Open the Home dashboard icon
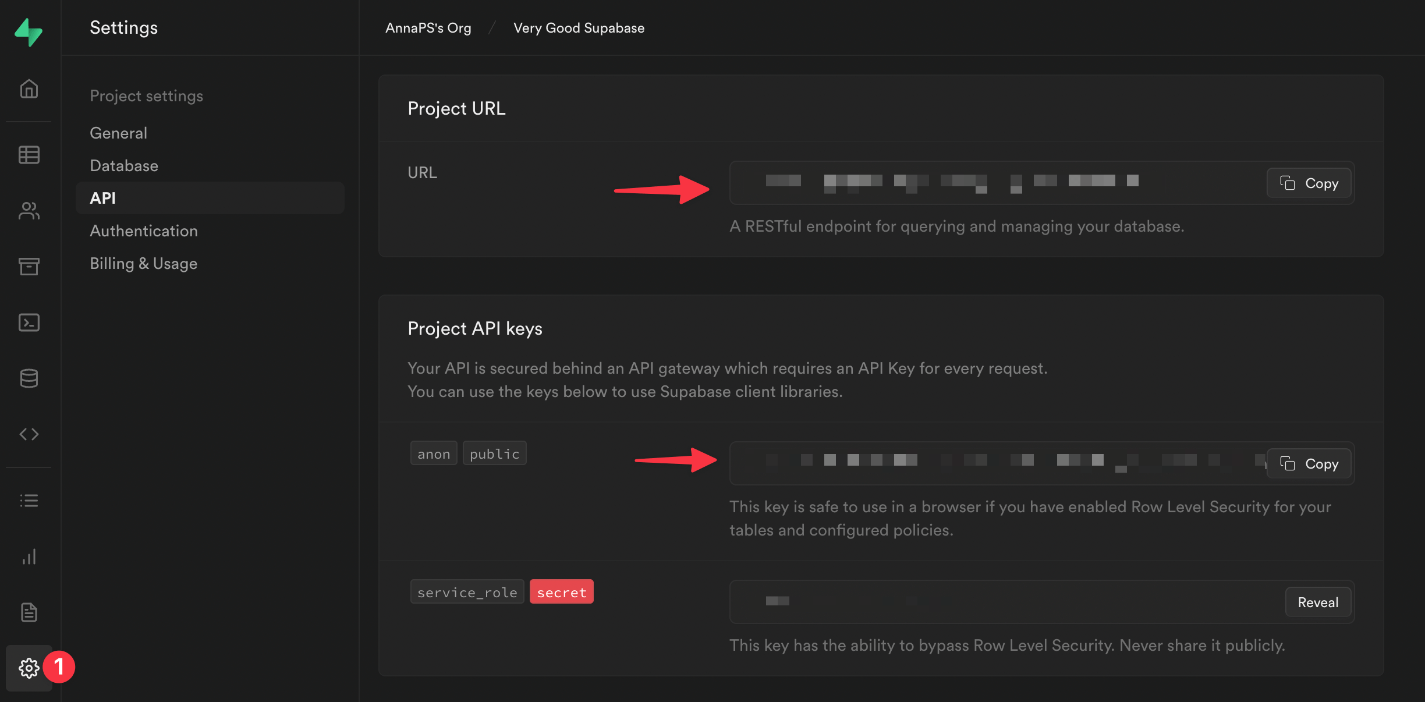Image resolution: width=1425 pixels, height=702 pixels. coord(29,89)
